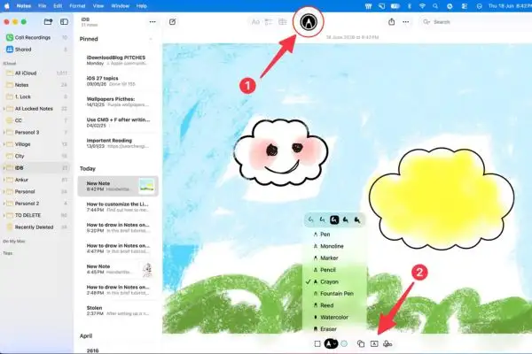Image resolution: width=532 pixels, height=354 pixels.
Task: Toggle the sidebar panel icon
Action: pyautogui.click(x=64, y=22)
